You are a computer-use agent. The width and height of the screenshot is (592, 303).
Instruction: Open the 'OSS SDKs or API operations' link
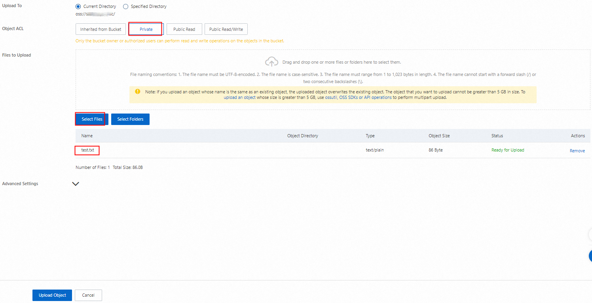click(x=365, y=97)
